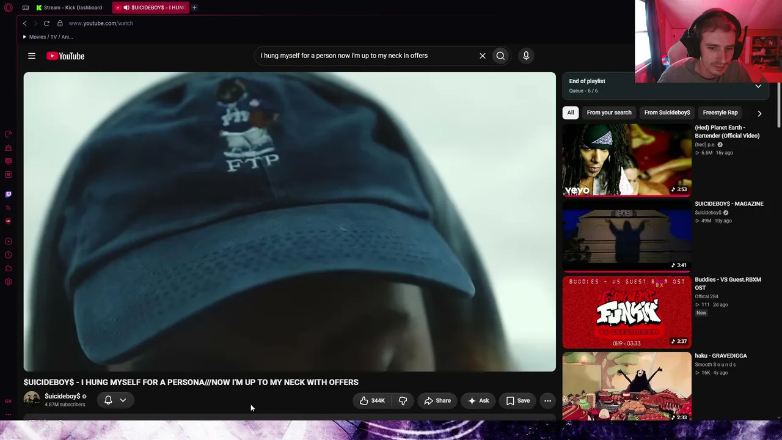Open the Ask button for this video

pos(478,401)
